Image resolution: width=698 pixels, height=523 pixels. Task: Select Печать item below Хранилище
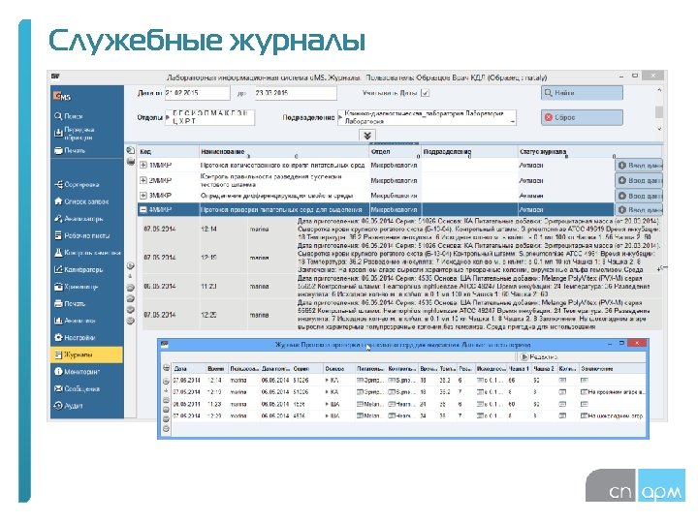coord(70,303)
